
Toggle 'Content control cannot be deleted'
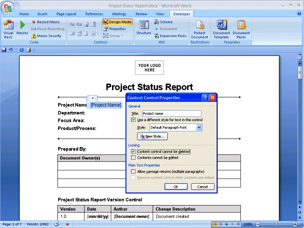pyautogui.click(x=133, y=152)
